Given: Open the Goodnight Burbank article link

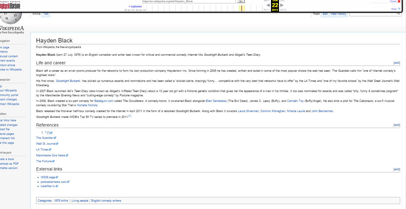Looking at the screenshot, I should [x=68, y=81].
